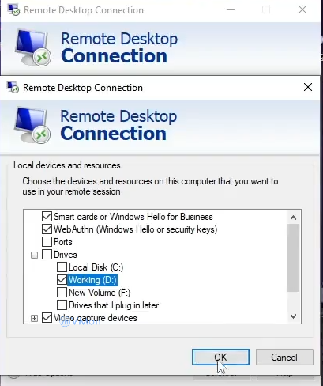The width and height of the screenshot is (323, 386).
Task: Click the front dialog title bar icon
Action: (13, 87)
